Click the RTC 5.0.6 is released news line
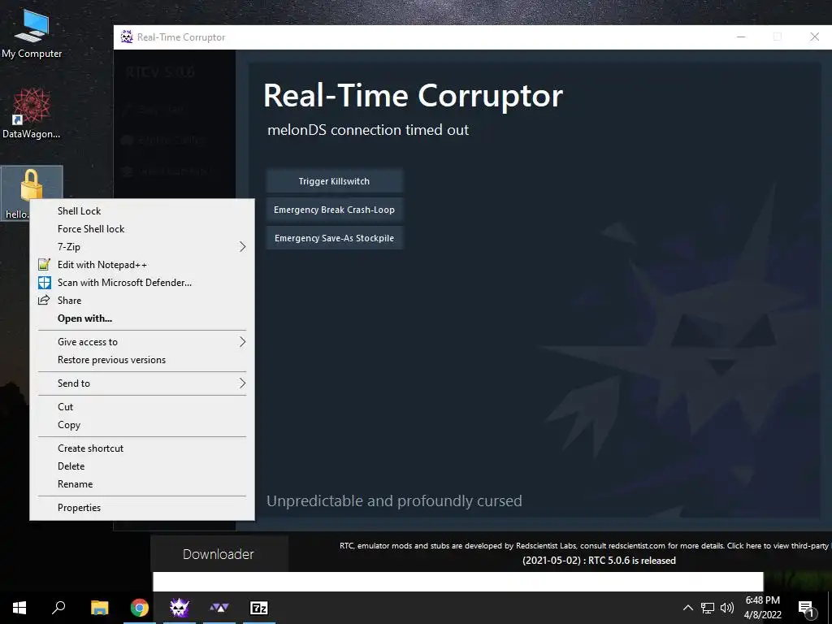 click(599, 561)
